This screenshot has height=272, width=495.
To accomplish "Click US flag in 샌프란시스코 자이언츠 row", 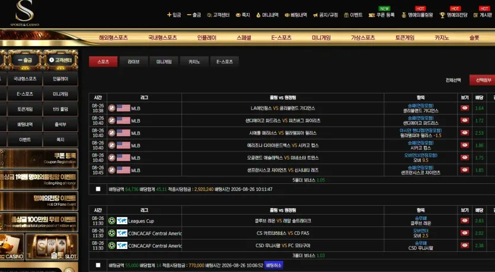I will tap(123, 170).
